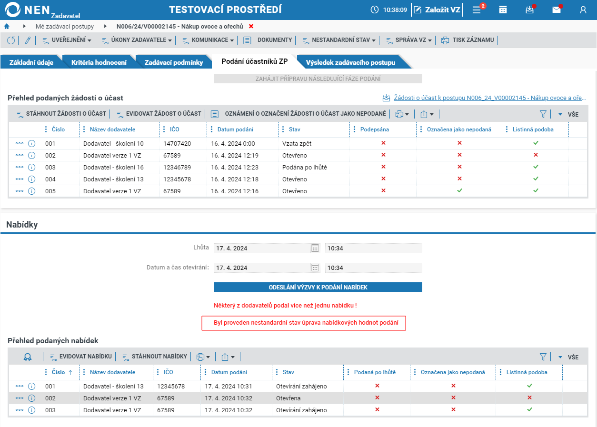The width and height of the screenshot is (597, 427).
Task: Open Stav column menu in offers table
Action: click(x=277, y=372)
